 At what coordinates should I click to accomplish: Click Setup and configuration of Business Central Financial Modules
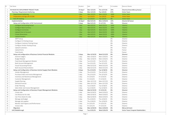tap(34, 54)
